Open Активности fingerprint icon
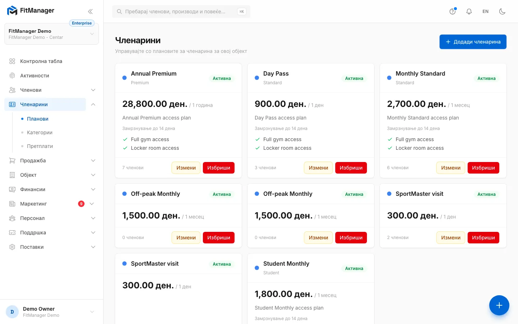The height and width of the screenshot is (324, 518). point(12,76)
